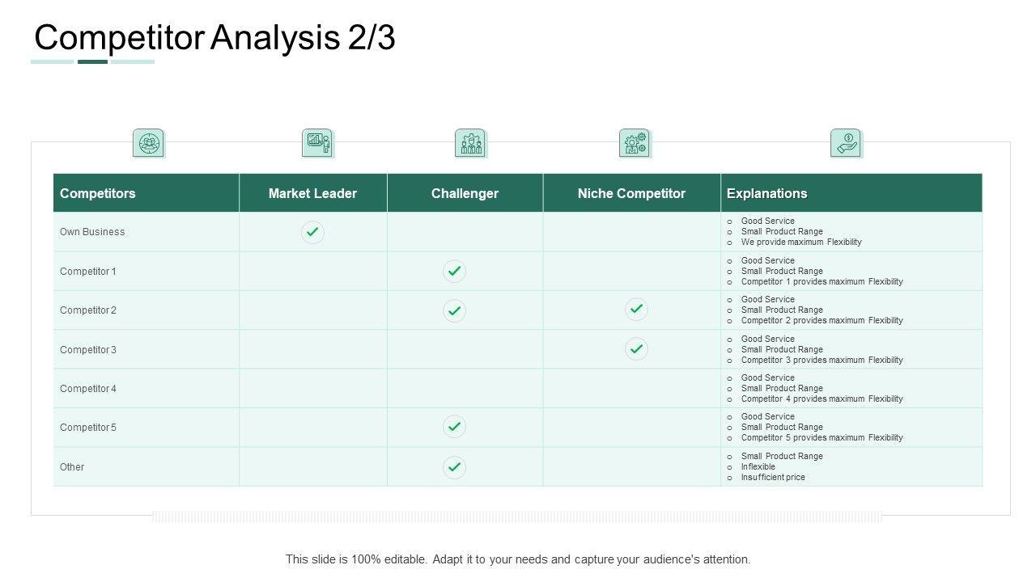Select the gears icon above Niche Competitor
Screen dimensions: 1036x582
coord(635,143)
